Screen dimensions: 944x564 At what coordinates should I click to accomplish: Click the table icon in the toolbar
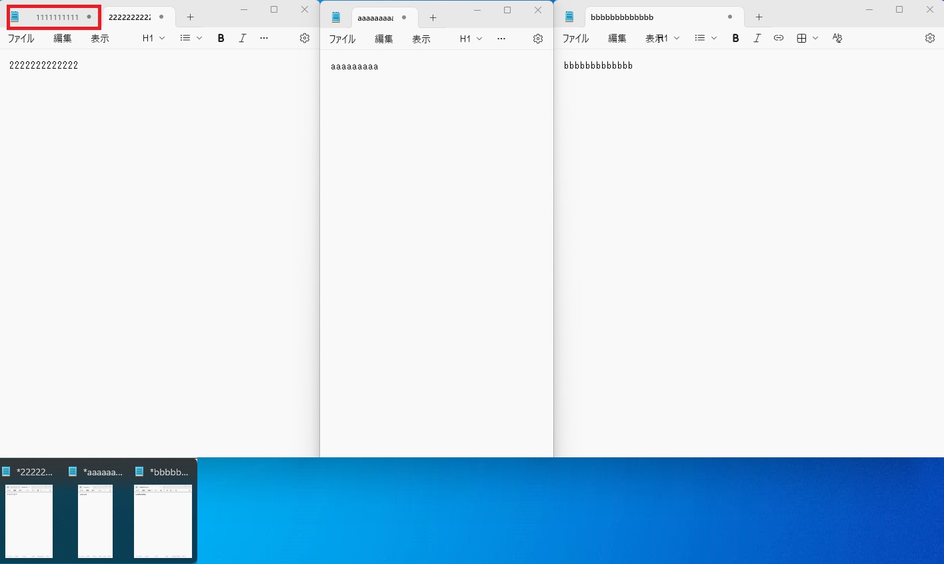[802, 39]
